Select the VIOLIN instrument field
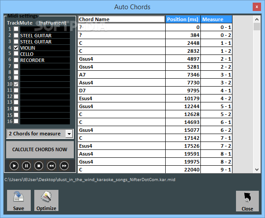 45,48
